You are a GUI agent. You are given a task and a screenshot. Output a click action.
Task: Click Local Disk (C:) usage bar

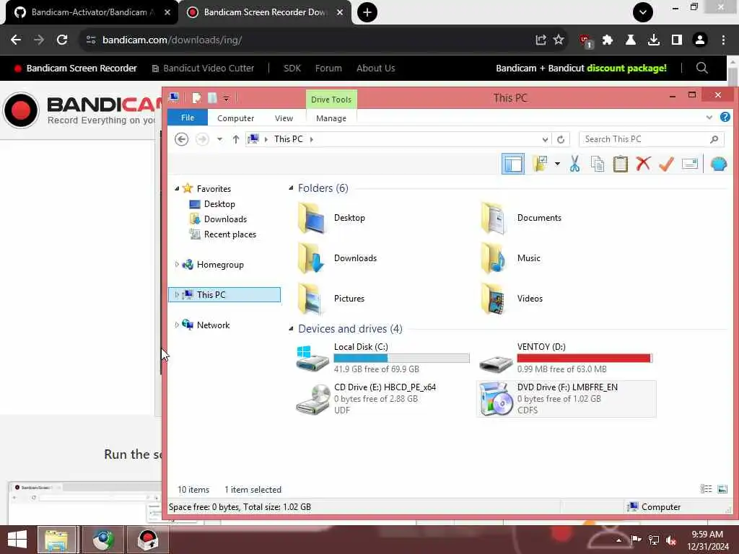pos(401,358)
